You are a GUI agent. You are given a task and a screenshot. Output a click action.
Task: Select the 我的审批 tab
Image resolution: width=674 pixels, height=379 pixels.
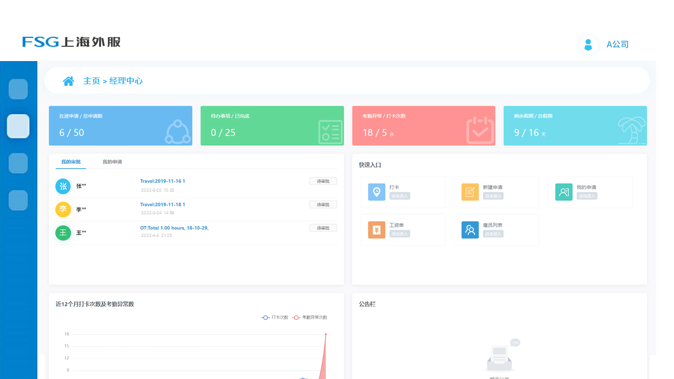tap(71, 162)
